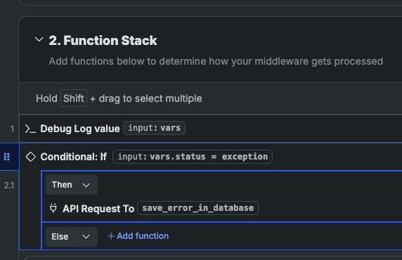Add a function to the Else branch
The height and width of the screenshot is (260, 402).
pos(138,236)
